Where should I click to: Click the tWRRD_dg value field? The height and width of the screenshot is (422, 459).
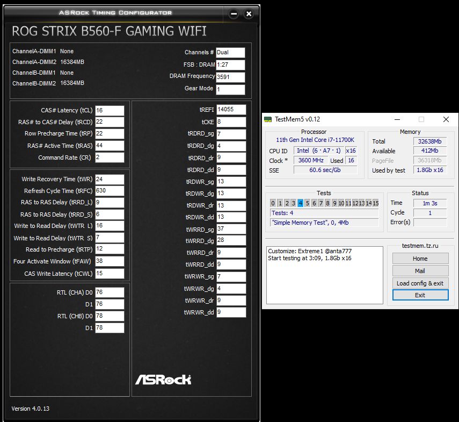pos(231,240)
